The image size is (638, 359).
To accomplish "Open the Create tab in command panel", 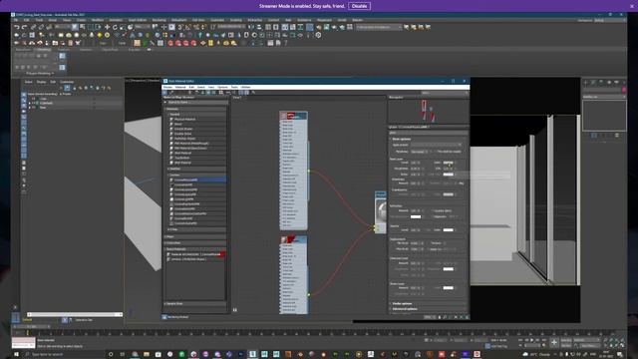I will point(586,82).
